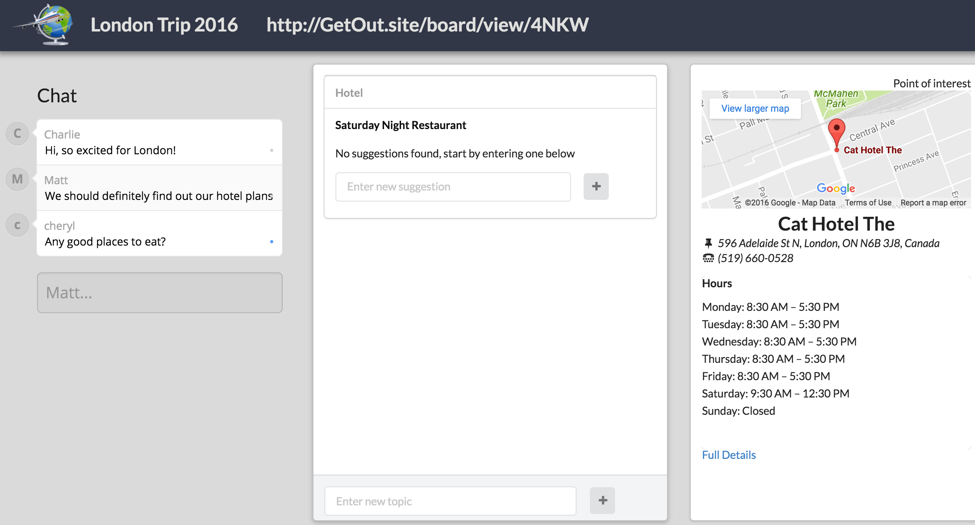
Task: Click the Google logo on map
Action: (836, 189)
